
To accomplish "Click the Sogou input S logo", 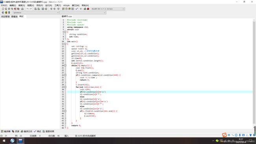I will coord(224,135).
